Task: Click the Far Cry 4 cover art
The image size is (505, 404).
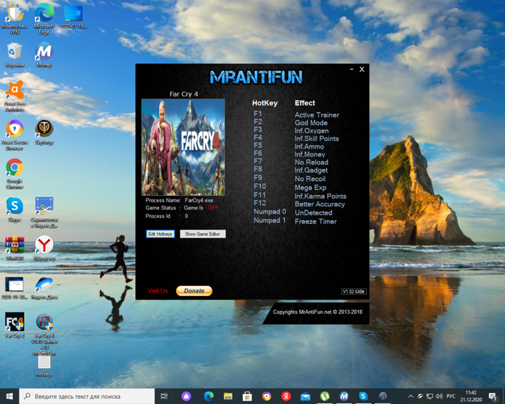Action: (x=183, y=147)
